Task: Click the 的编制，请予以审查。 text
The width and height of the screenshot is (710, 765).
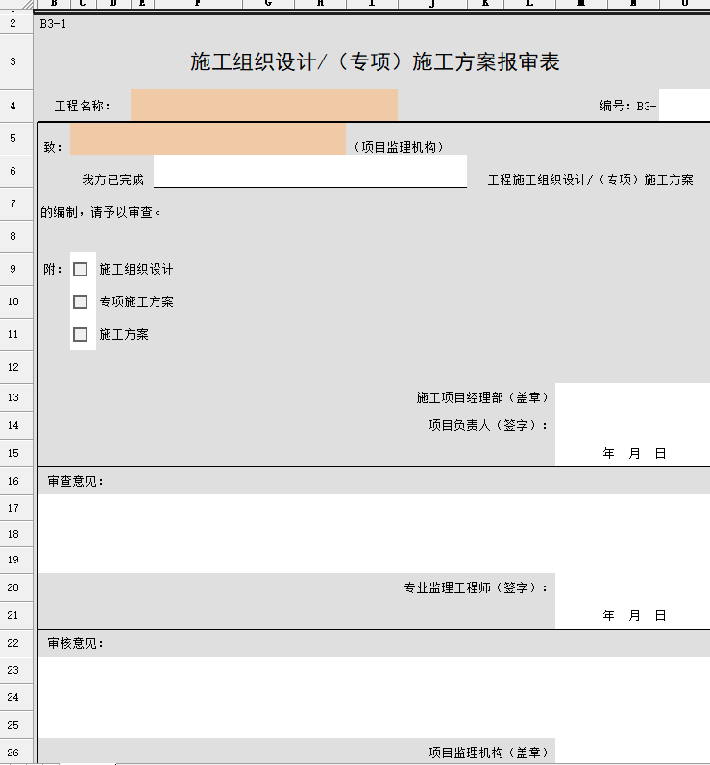Action: [101, 212]
